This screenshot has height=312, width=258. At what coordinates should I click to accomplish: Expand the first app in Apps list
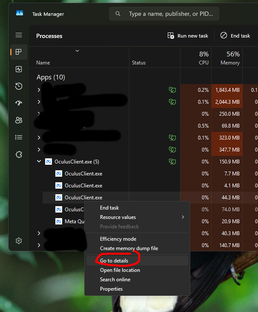[39, 90]
